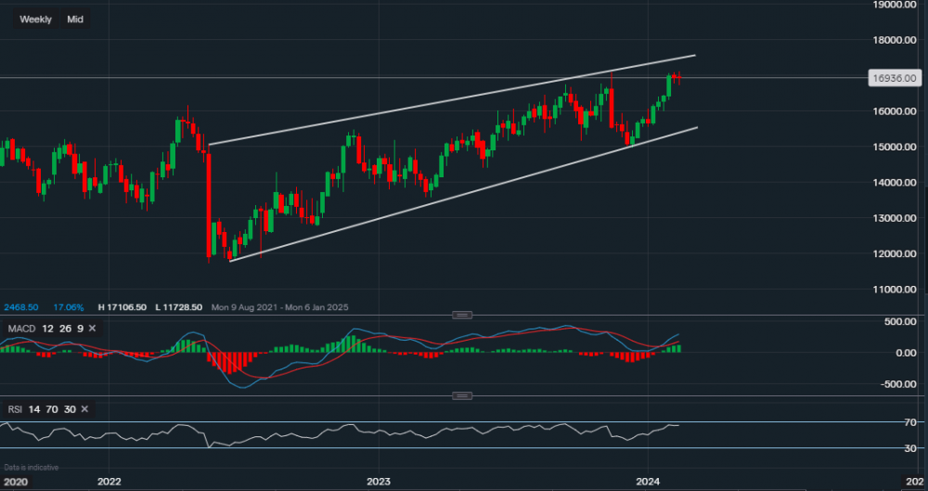
Task: Click the 2024 label on time axis
Action: [x=647, y=481]
